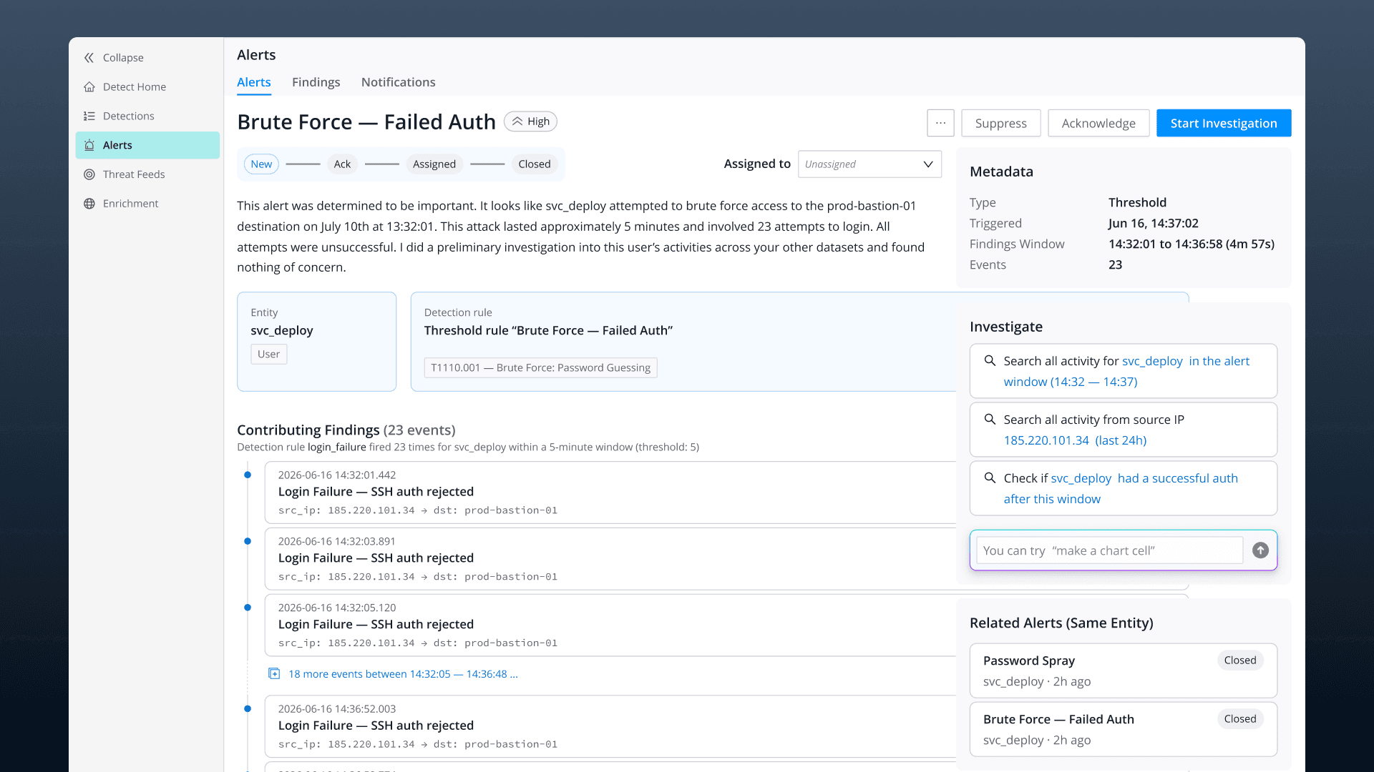Image resolution: width=1374 pixels, height=772 pixels.
Task: Open Detect Home in the sidebar
Action: [x=147, y=87]
